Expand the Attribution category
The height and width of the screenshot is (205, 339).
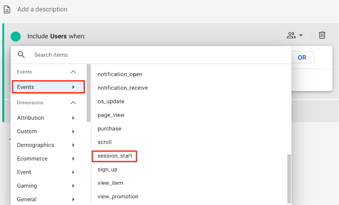46,118
